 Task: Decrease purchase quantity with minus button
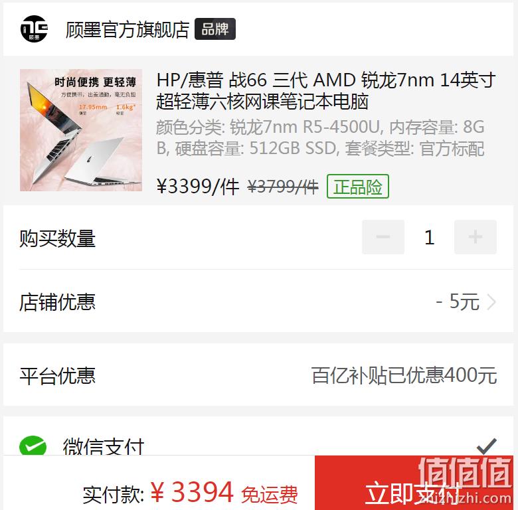[x=383, y=237]
